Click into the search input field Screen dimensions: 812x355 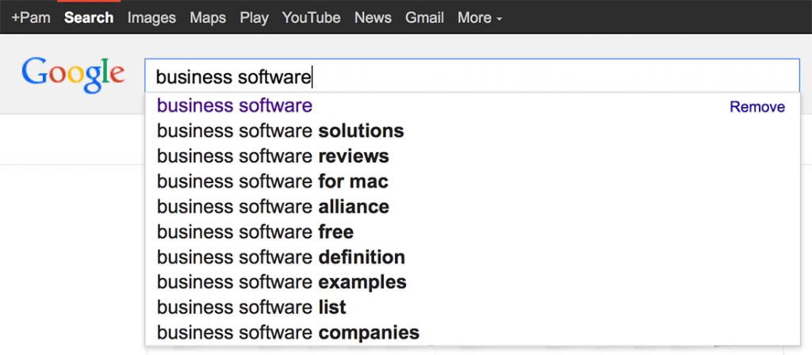click(x=473, y=77)
